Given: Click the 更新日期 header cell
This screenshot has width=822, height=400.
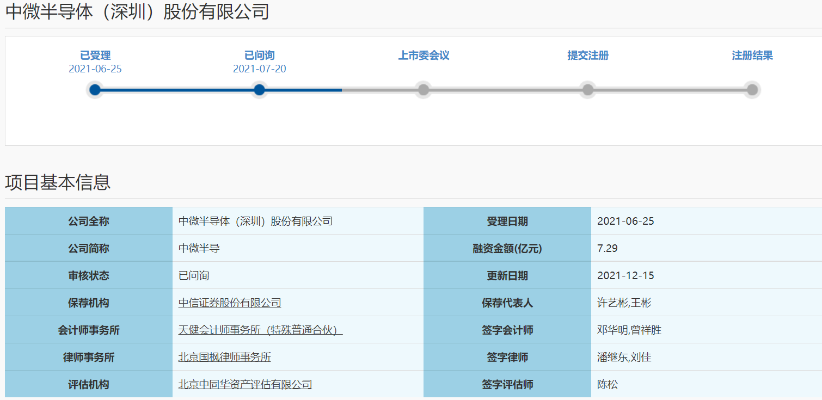Looking at the screenshot, I should (507, 275).
